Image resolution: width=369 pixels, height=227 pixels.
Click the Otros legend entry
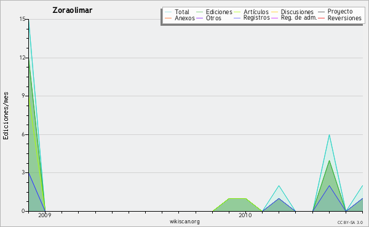click(x=208, y=18)
